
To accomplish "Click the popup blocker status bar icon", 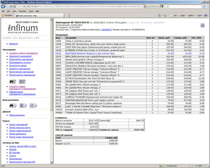I will [161, 166].
